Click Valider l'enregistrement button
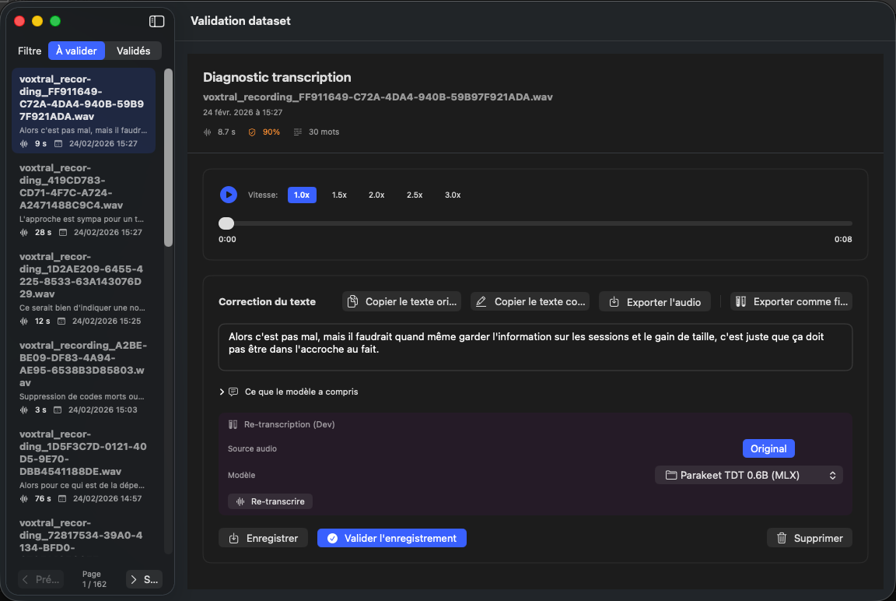Viewport: 896px width, 601px height. 392,538
